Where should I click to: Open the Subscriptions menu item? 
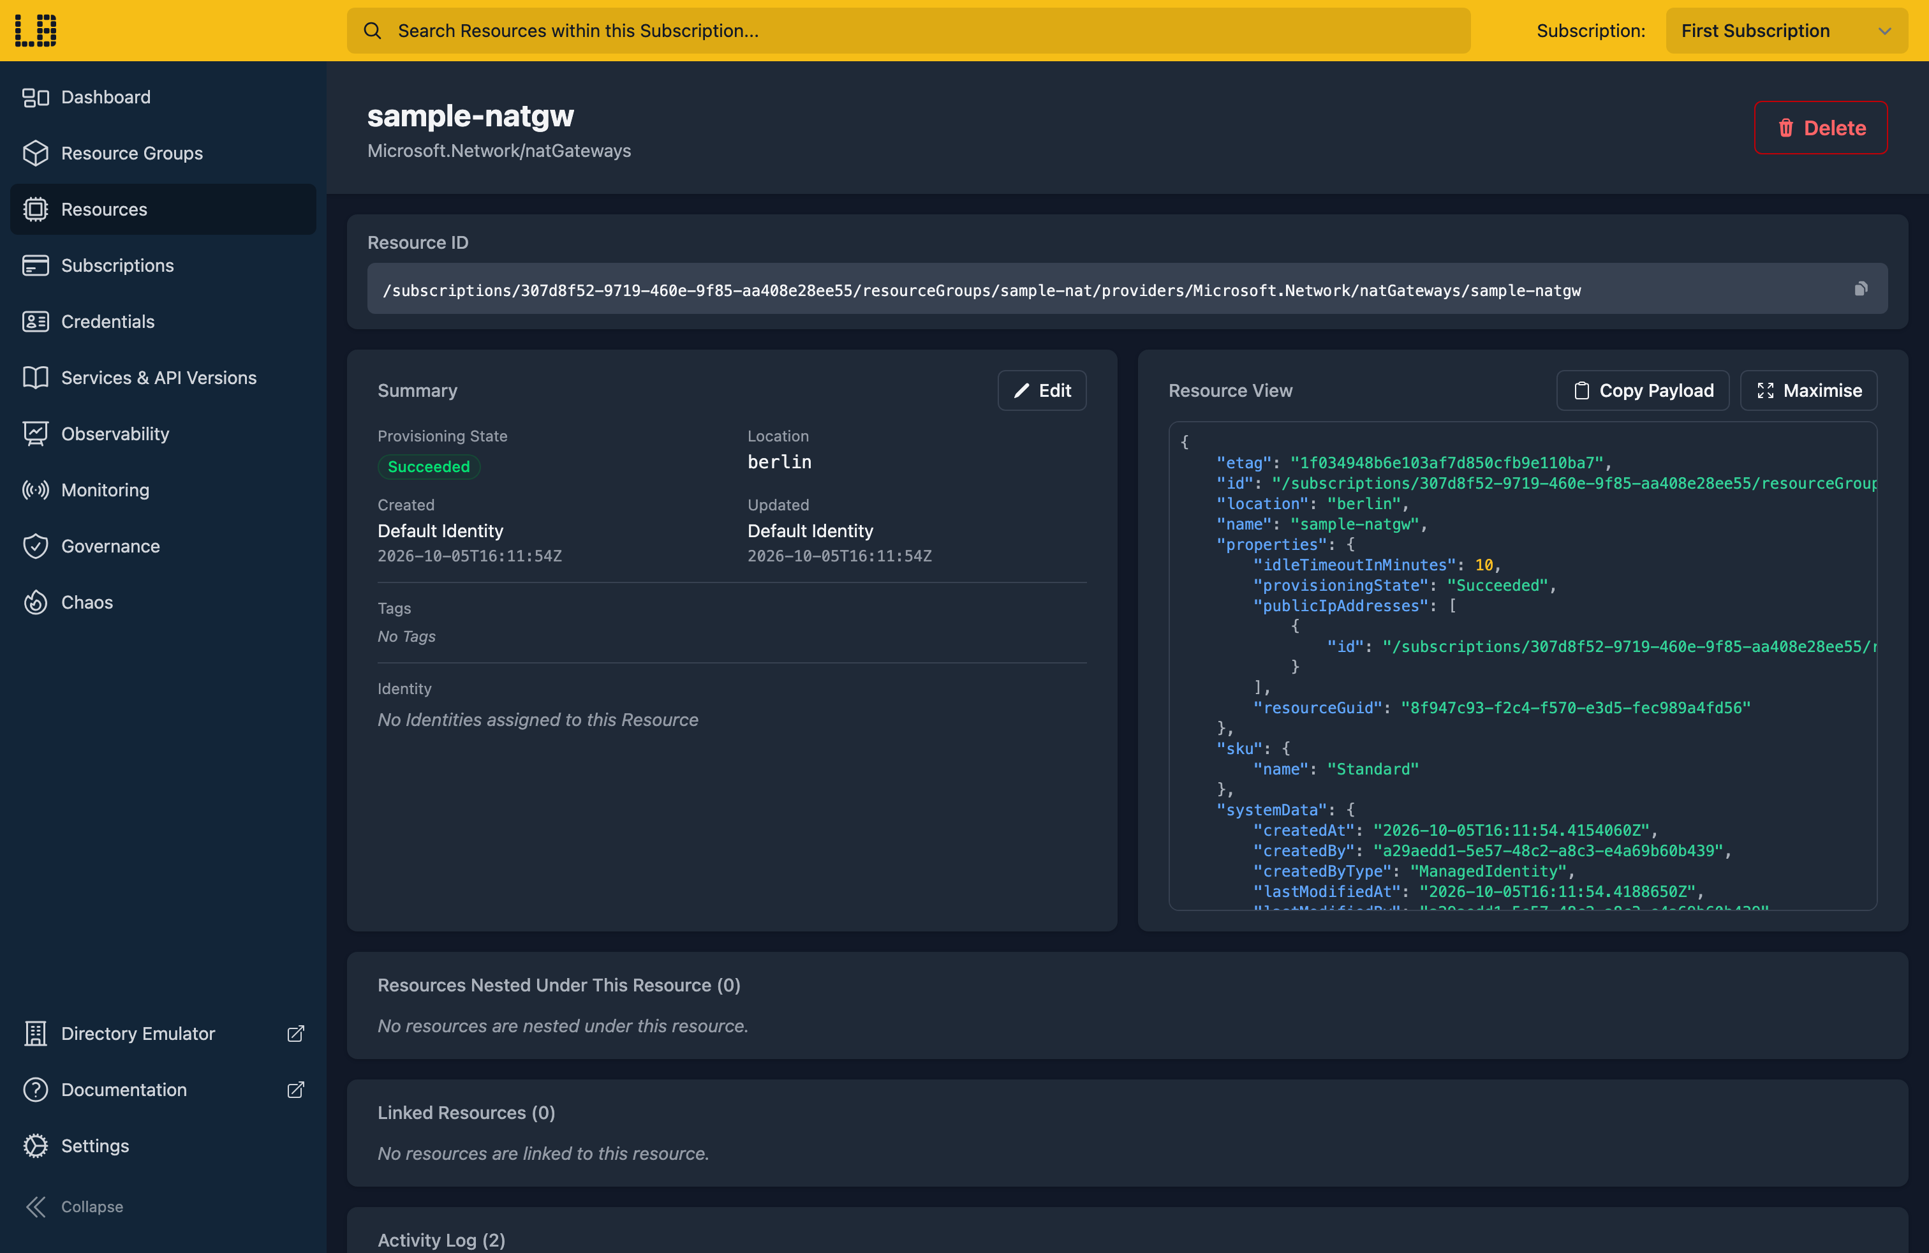point(163,265)
